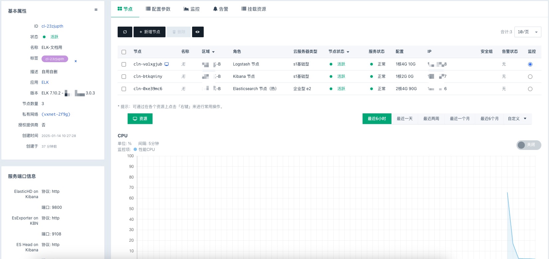Click the green 资源 button
The image size is (549, 259).
140,119
